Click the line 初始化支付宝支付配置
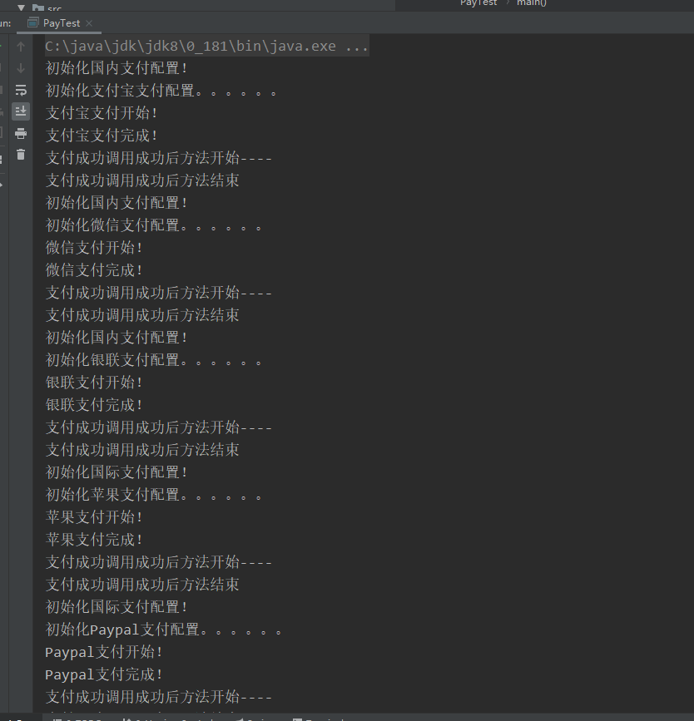Image resolution: width=694 pixels, height=721 pixels. [x=160, y=91]
